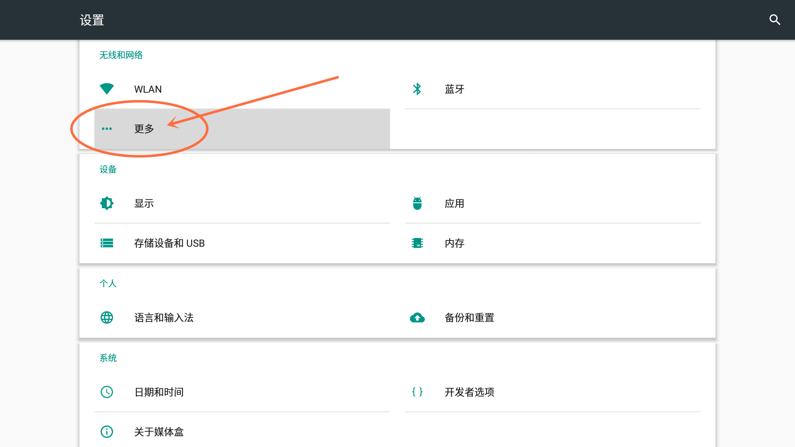
Task: Tap the brightness icon beside 显示
Action: [107, 203]
